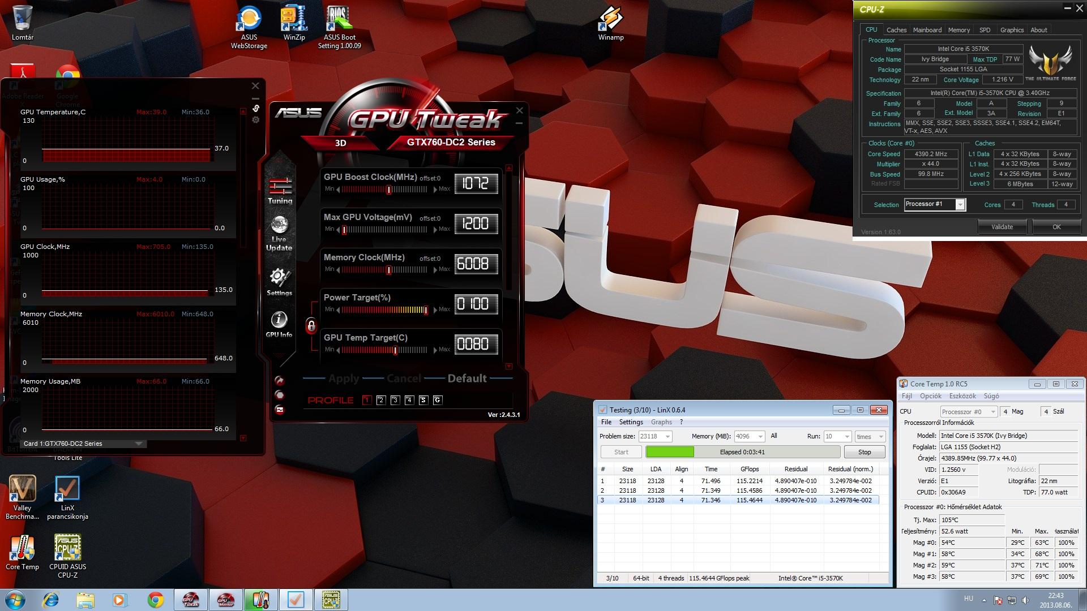Click the monitor graph icon beside the PROFILE label

click(x=279, y=410)
